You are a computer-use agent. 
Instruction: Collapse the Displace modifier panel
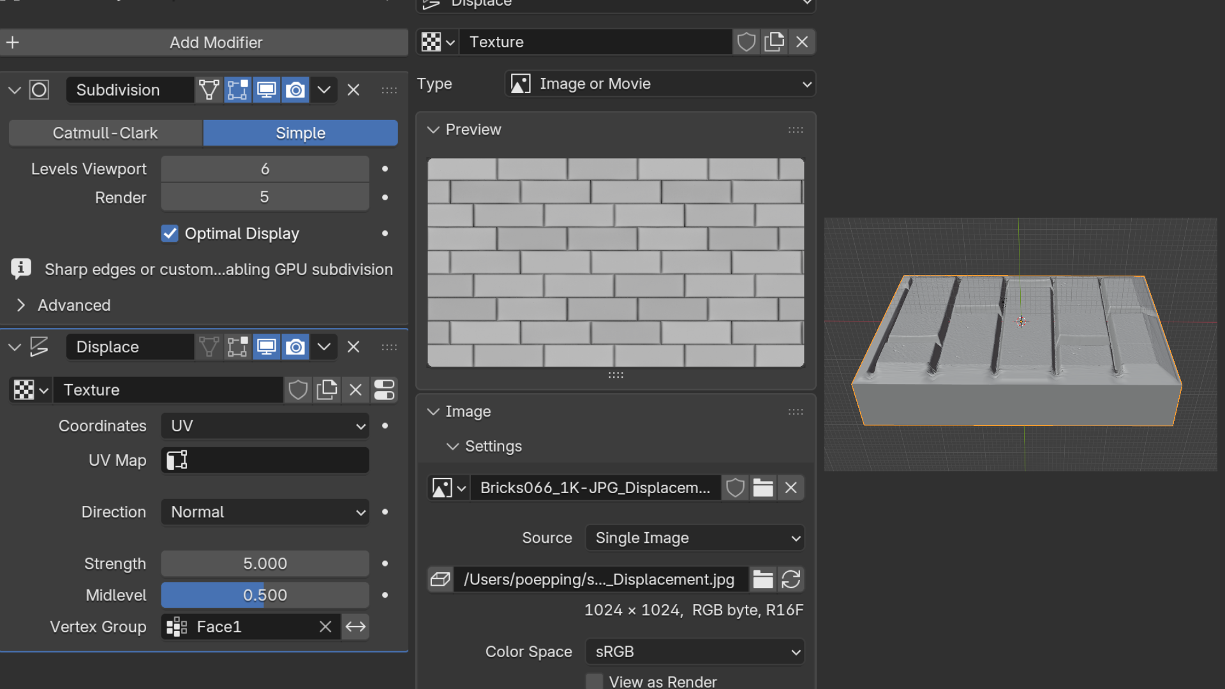click(15, 347)
